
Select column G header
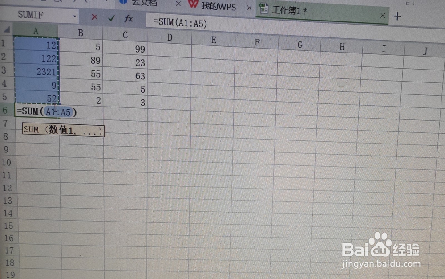(x=299, y=45)
